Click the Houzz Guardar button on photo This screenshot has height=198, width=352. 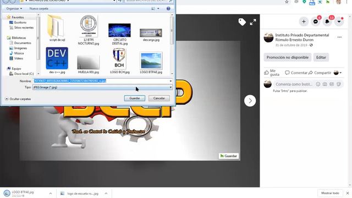229,156
